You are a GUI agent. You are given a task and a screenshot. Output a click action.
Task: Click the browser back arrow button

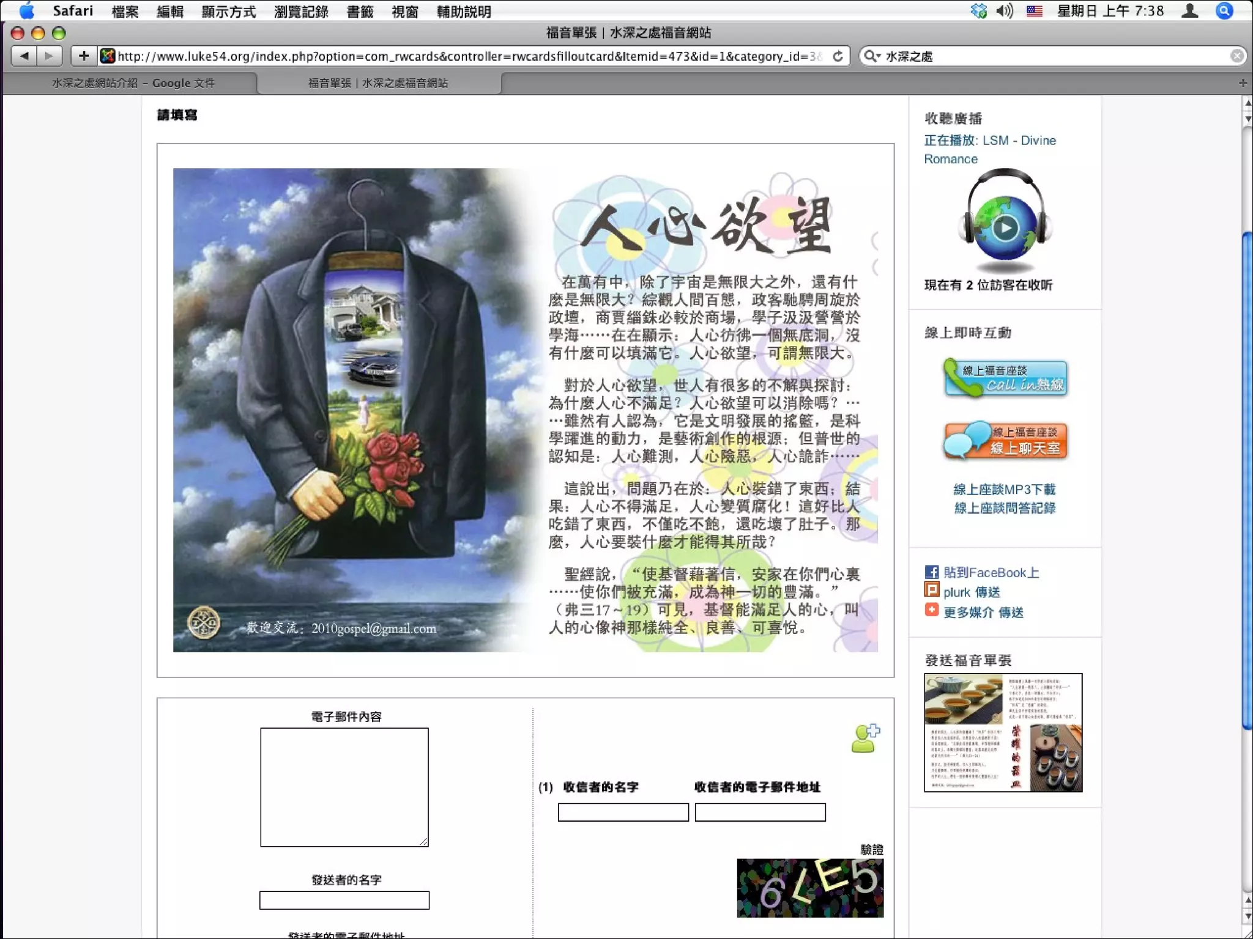[24, 56]
